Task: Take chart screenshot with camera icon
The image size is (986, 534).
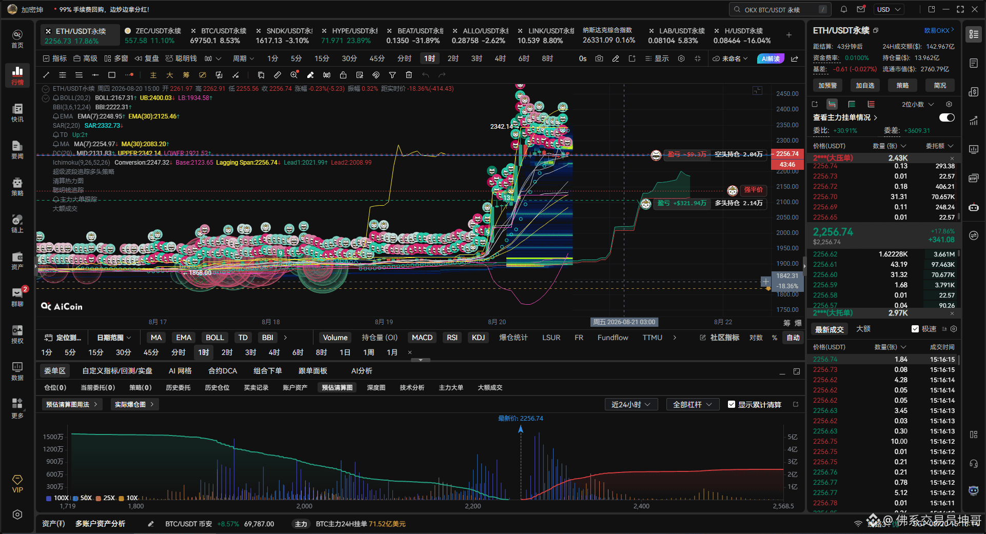Action: coord(599,58)
